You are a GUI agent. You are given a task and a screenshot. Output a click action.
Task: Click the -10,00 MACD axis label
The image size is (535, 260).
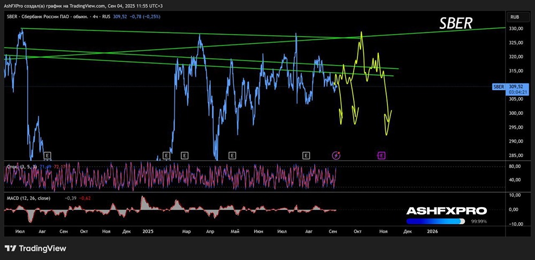pyautogui.click(x=516, y=224)
